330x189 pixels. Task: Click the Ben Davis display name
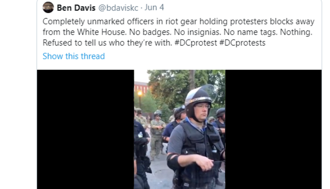[x=76, y=8]
